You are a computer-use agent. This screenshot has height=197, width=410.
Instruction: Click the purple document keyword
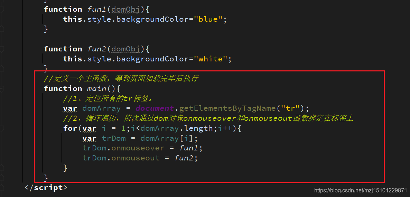(x=155, y=108)
